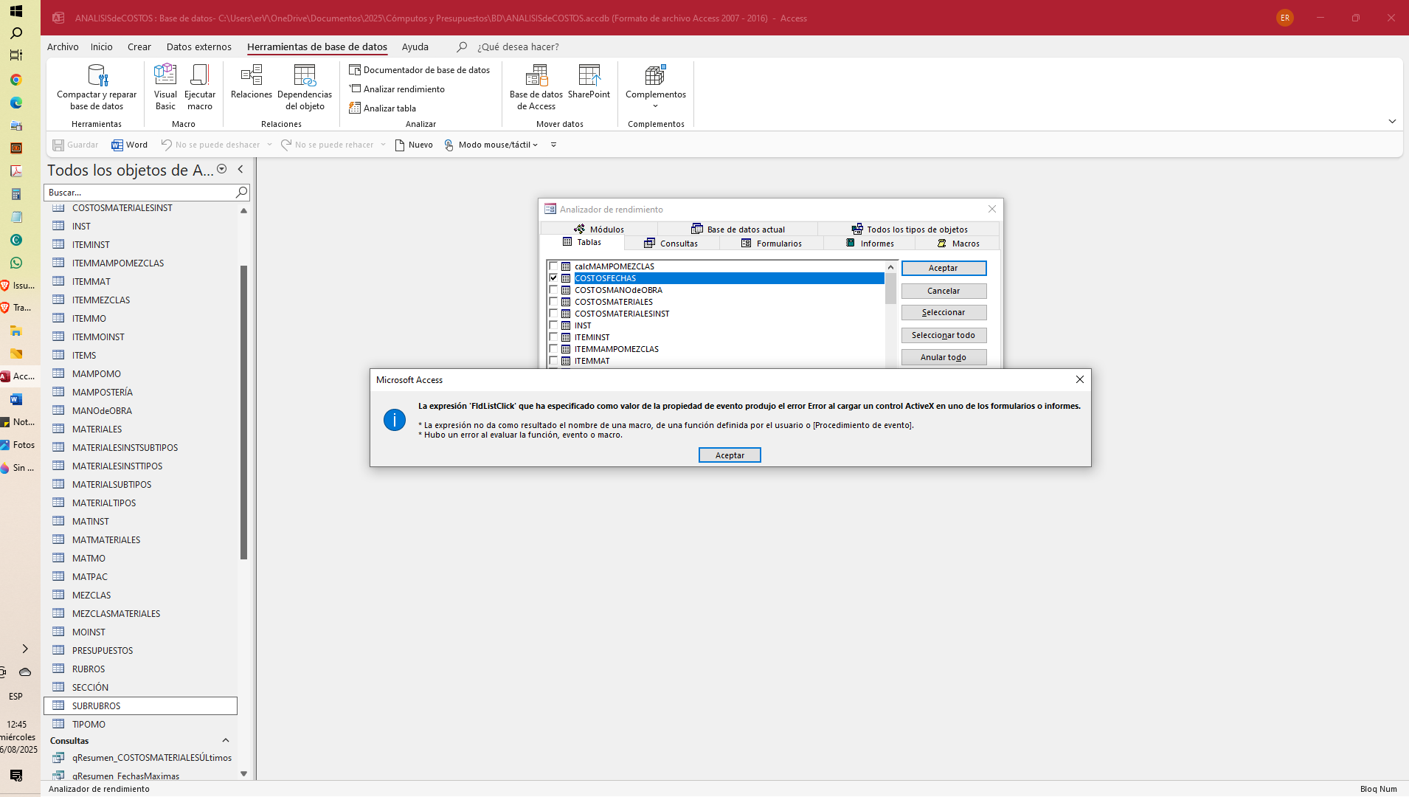Click the ¿Qué desea hacer? search box

pos(518,46)
